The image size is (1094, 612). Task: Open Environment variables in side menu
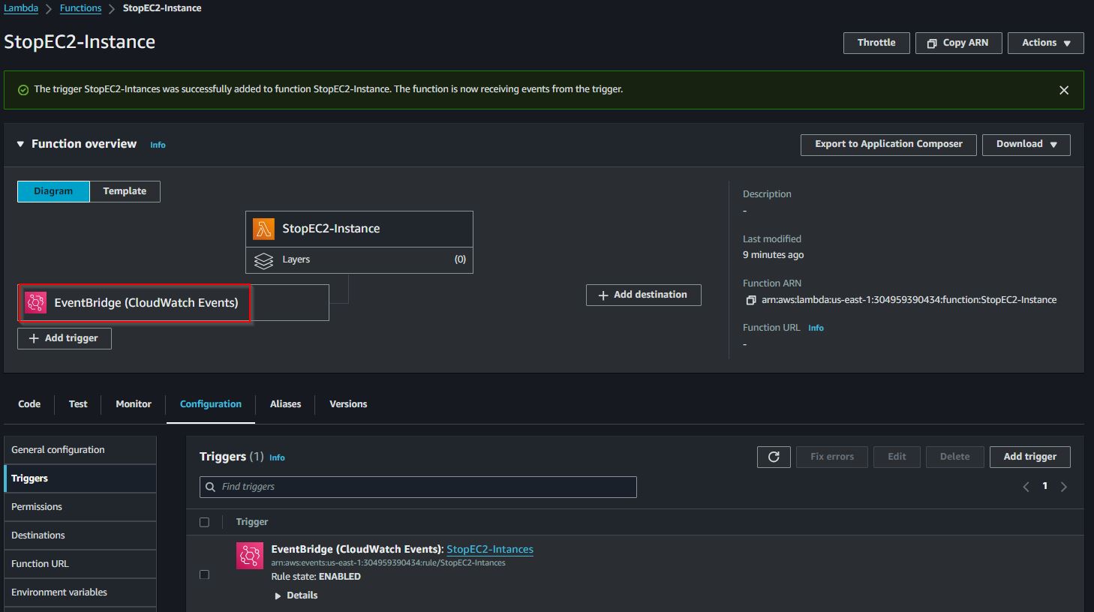(x=80, y=592)
